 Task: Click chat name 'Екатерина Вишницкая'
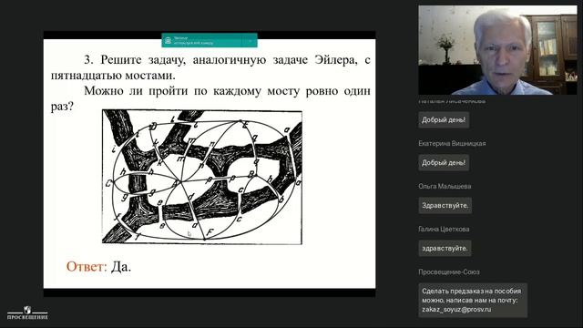452,144
